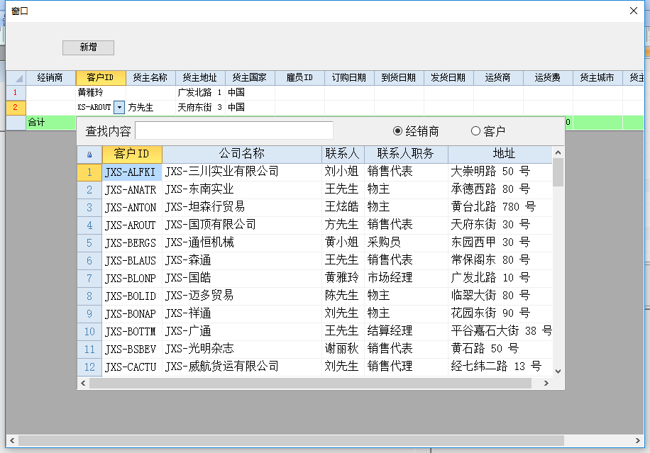Sort by the 客户ID column header

(x=131, y=153)
